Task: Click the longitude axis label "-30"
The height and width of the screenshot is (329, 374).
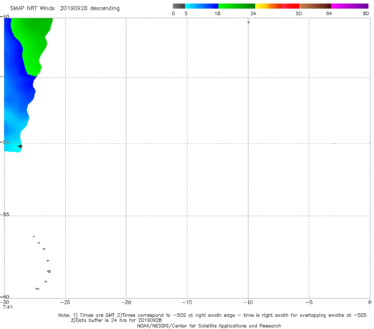Action: point(5,302)
